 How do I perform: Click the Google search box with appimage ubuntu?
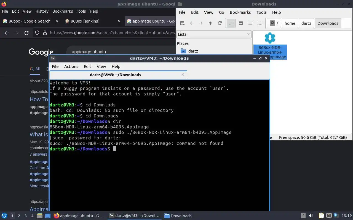pyautogui.click(x=121, y=52)
